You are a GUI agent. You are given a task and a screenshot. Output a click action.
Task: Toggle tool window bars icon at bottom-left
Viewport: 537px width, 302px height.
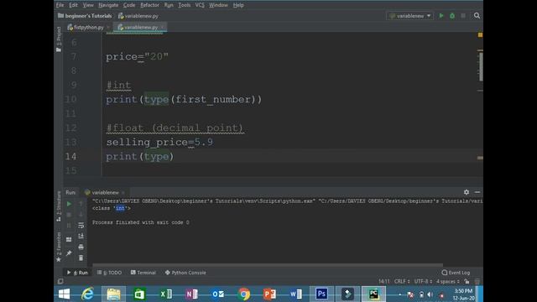coord(60,282)
